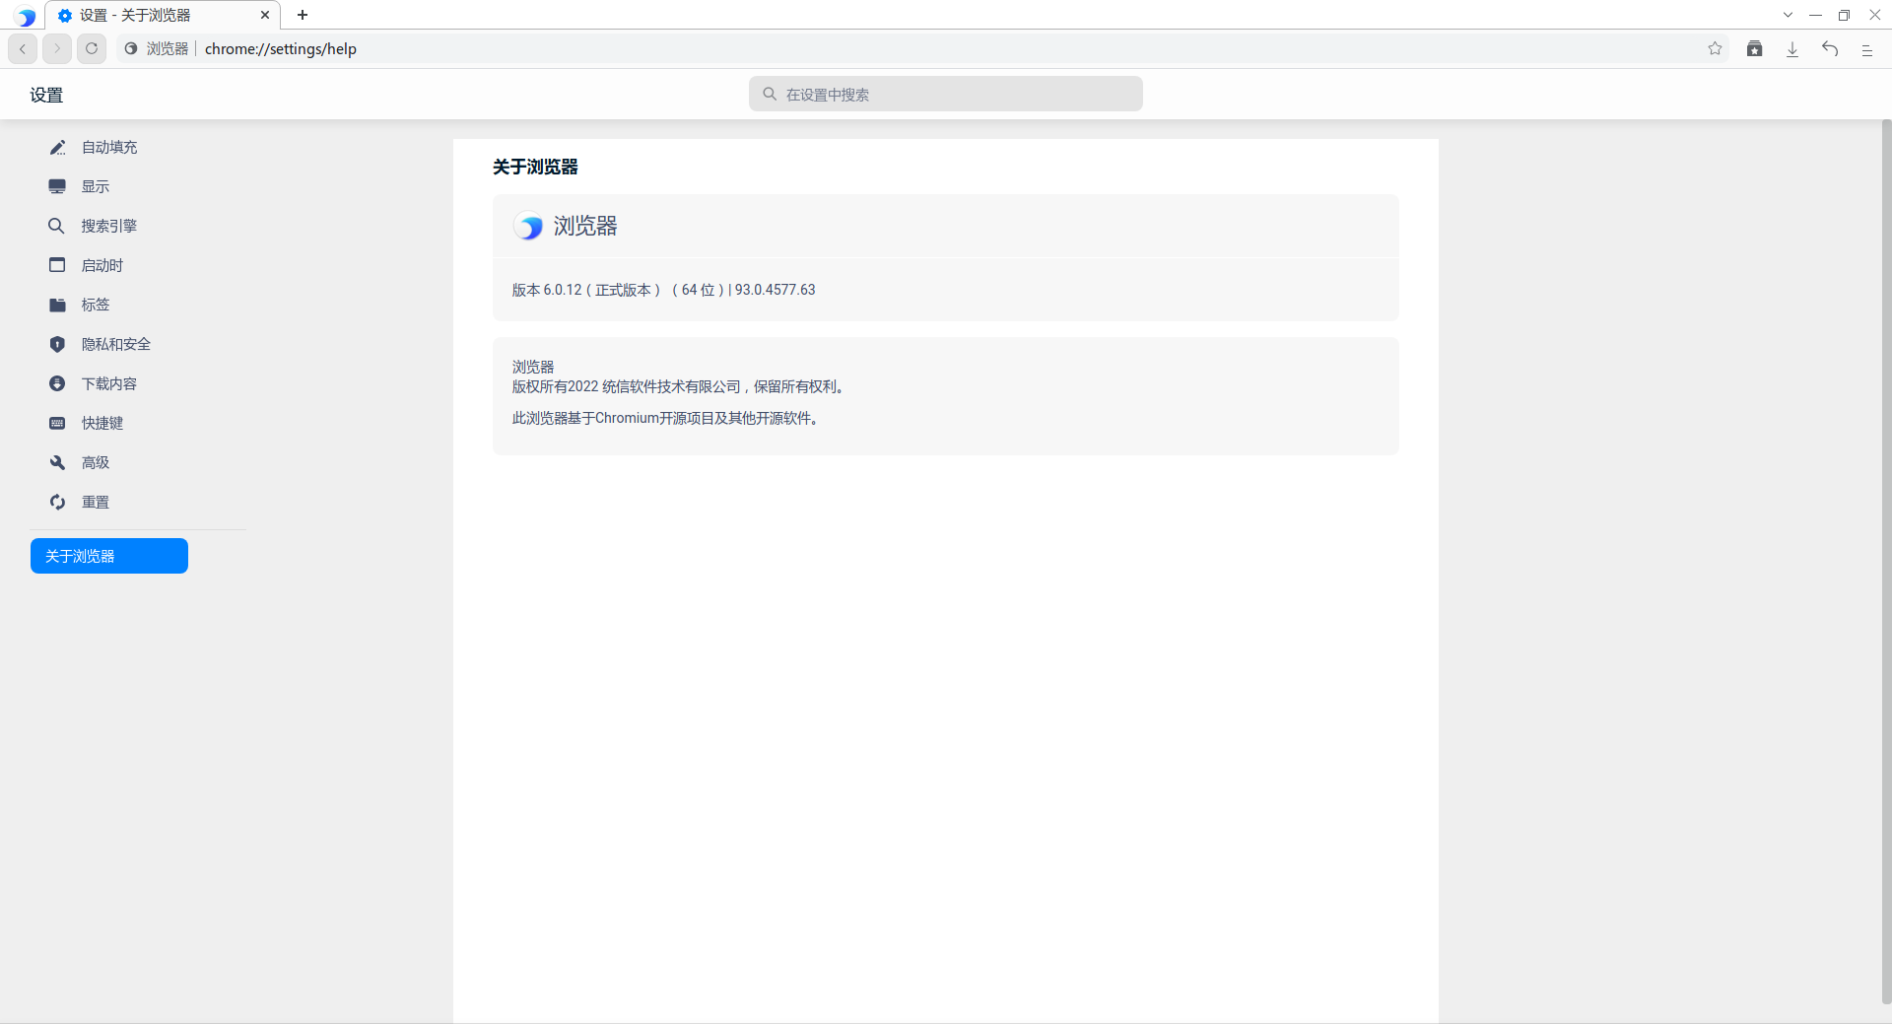Screen dimensions: 1892x1024
Task: Click the 搜索引擎 magnifier icon
Action: pos(57,226)
